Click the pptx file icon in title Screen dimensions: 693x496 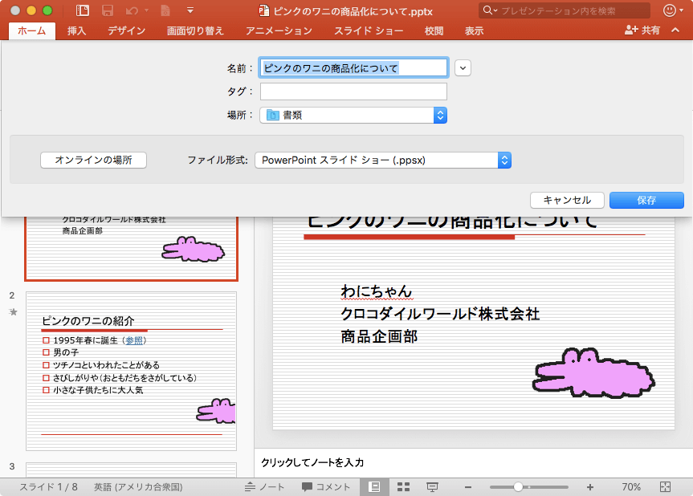tap(264, 10)
